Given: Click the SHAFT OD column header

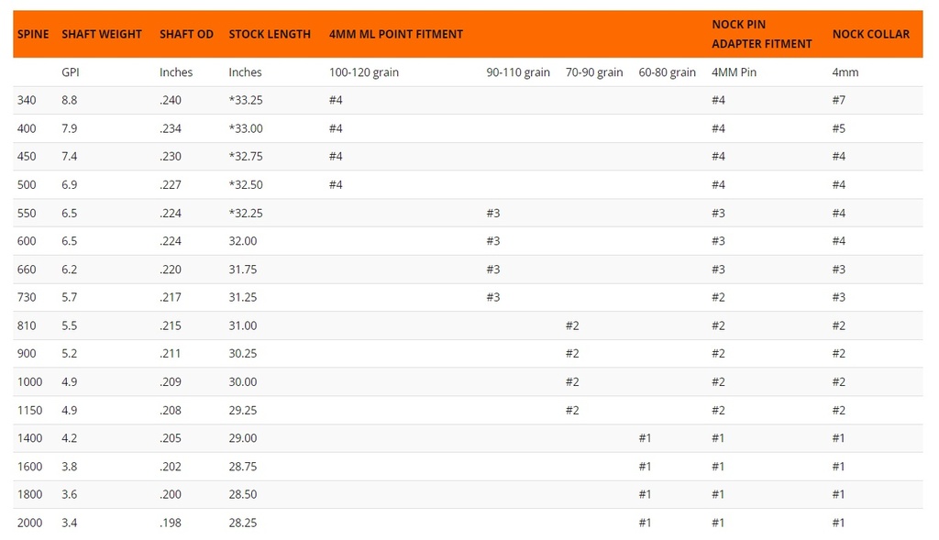Looking at the screenshot, I should [x=186, y=34].
